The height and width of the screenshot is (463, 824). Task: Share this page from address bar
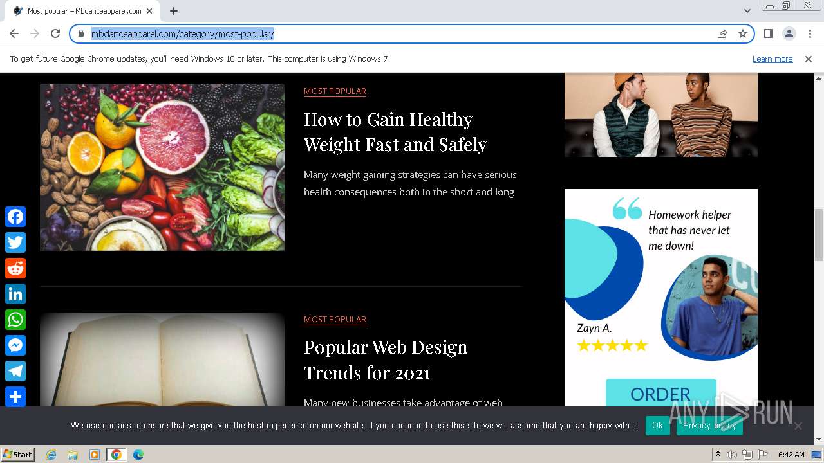point(722,33)
